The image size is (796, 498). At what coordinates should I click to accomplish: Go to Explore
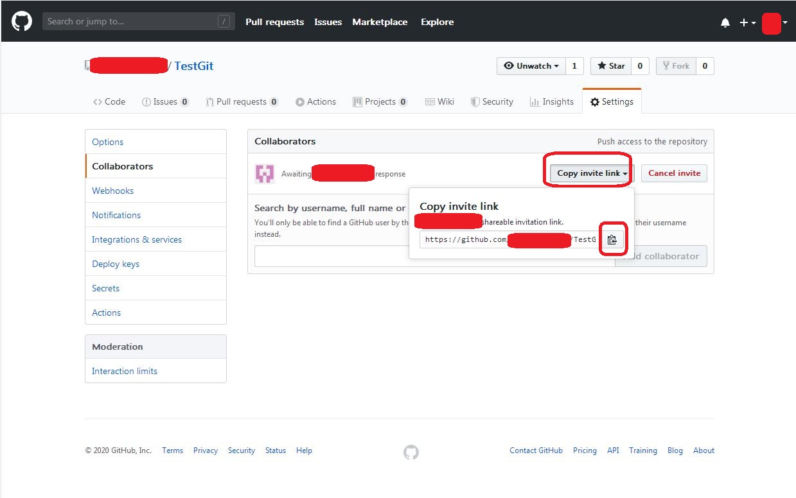pos(437,22)
